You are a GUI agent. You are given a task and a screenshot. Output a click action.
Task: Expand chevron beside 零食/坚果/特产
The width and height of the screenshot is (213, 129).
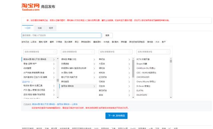point(54,64)
